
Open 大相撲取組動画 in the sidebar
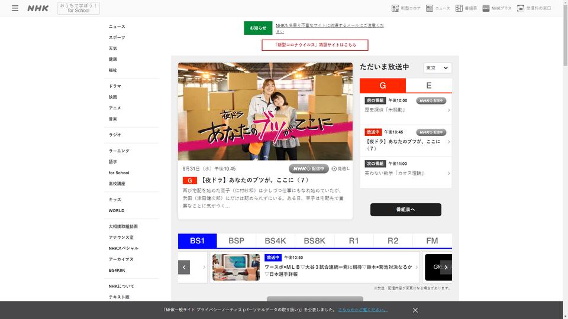123,226
